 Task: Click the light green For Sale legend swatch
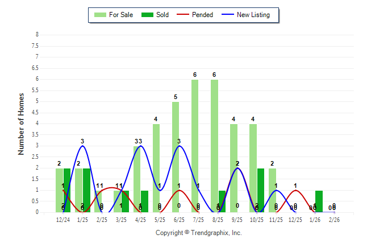101,15
